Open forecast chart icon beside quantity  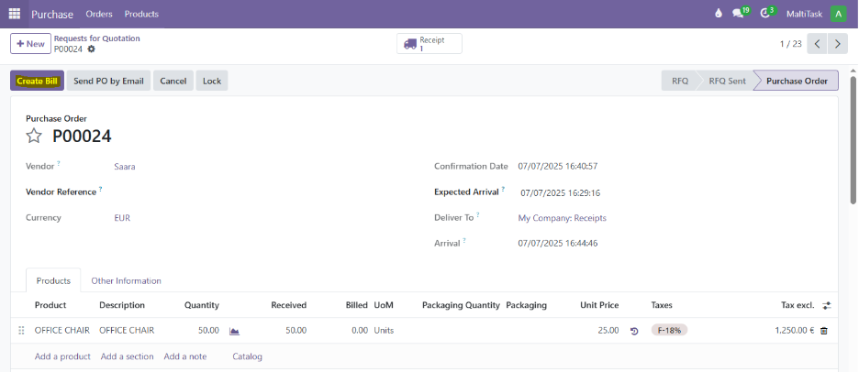234,331
